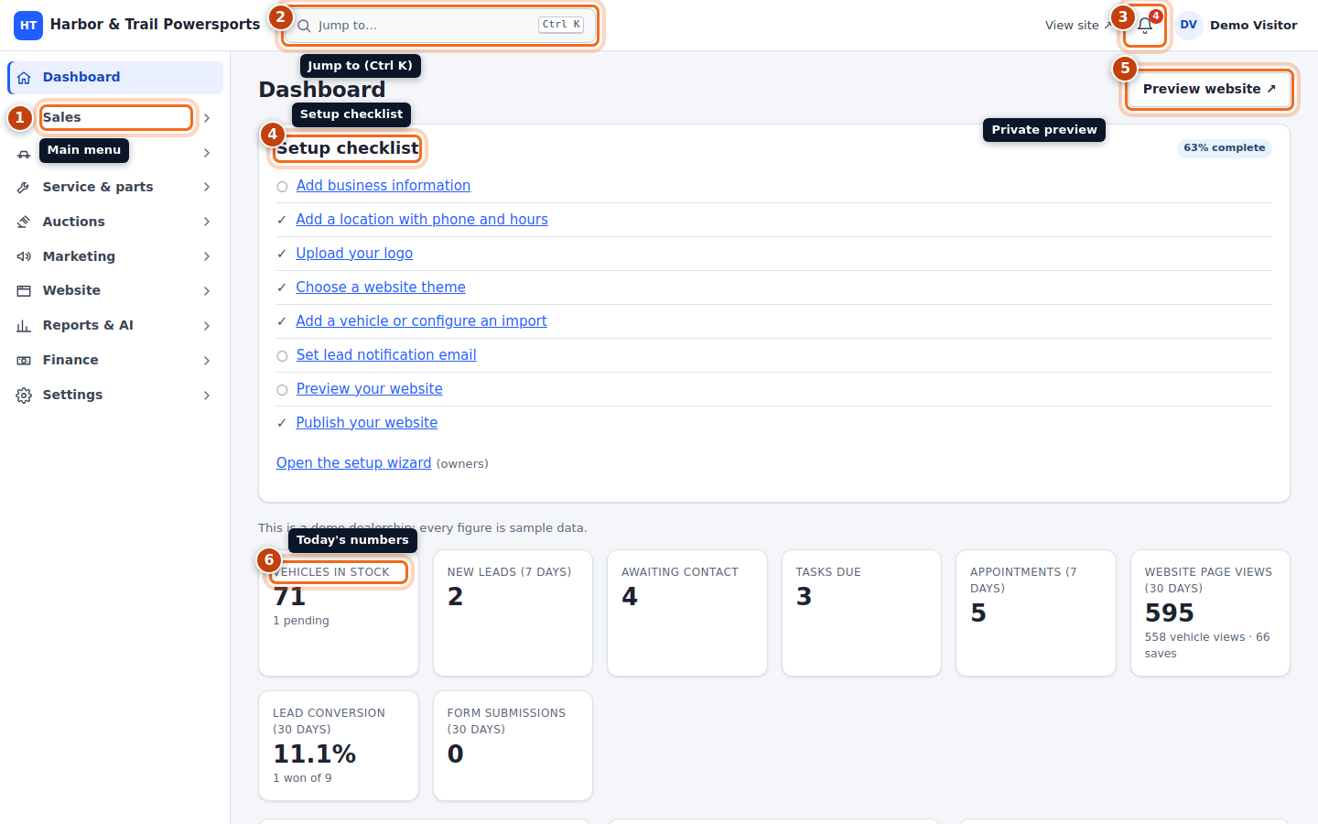Click the banknote icon beside Finance
Image resolution: width=1318 pixels, height=824 pixels.
(24, 360)
